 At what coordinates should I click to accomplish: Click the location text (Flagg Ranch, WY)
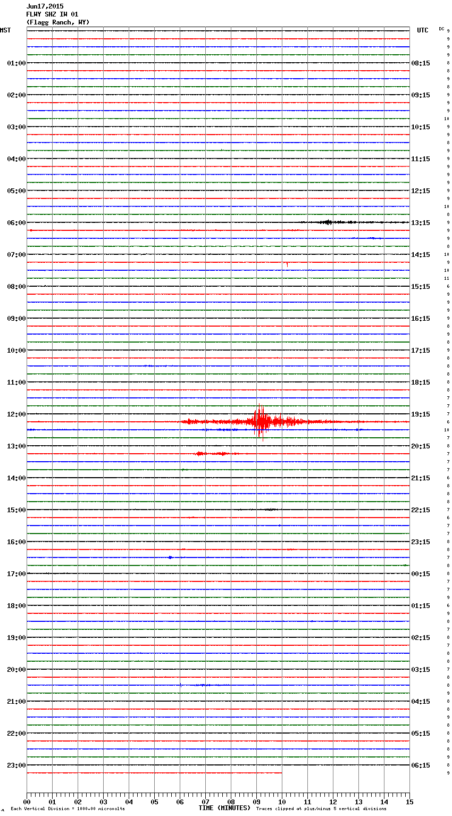point(58,22)
